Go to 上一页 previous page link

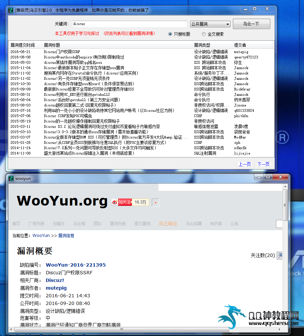(245, 164)
